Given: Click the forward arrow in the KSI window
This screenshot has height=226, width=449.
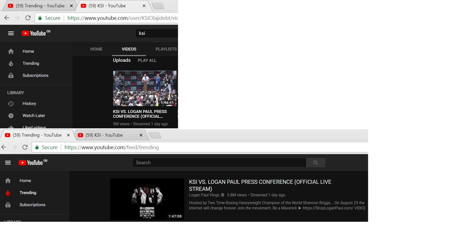Looking at the screenshot, I should point(17,18).
